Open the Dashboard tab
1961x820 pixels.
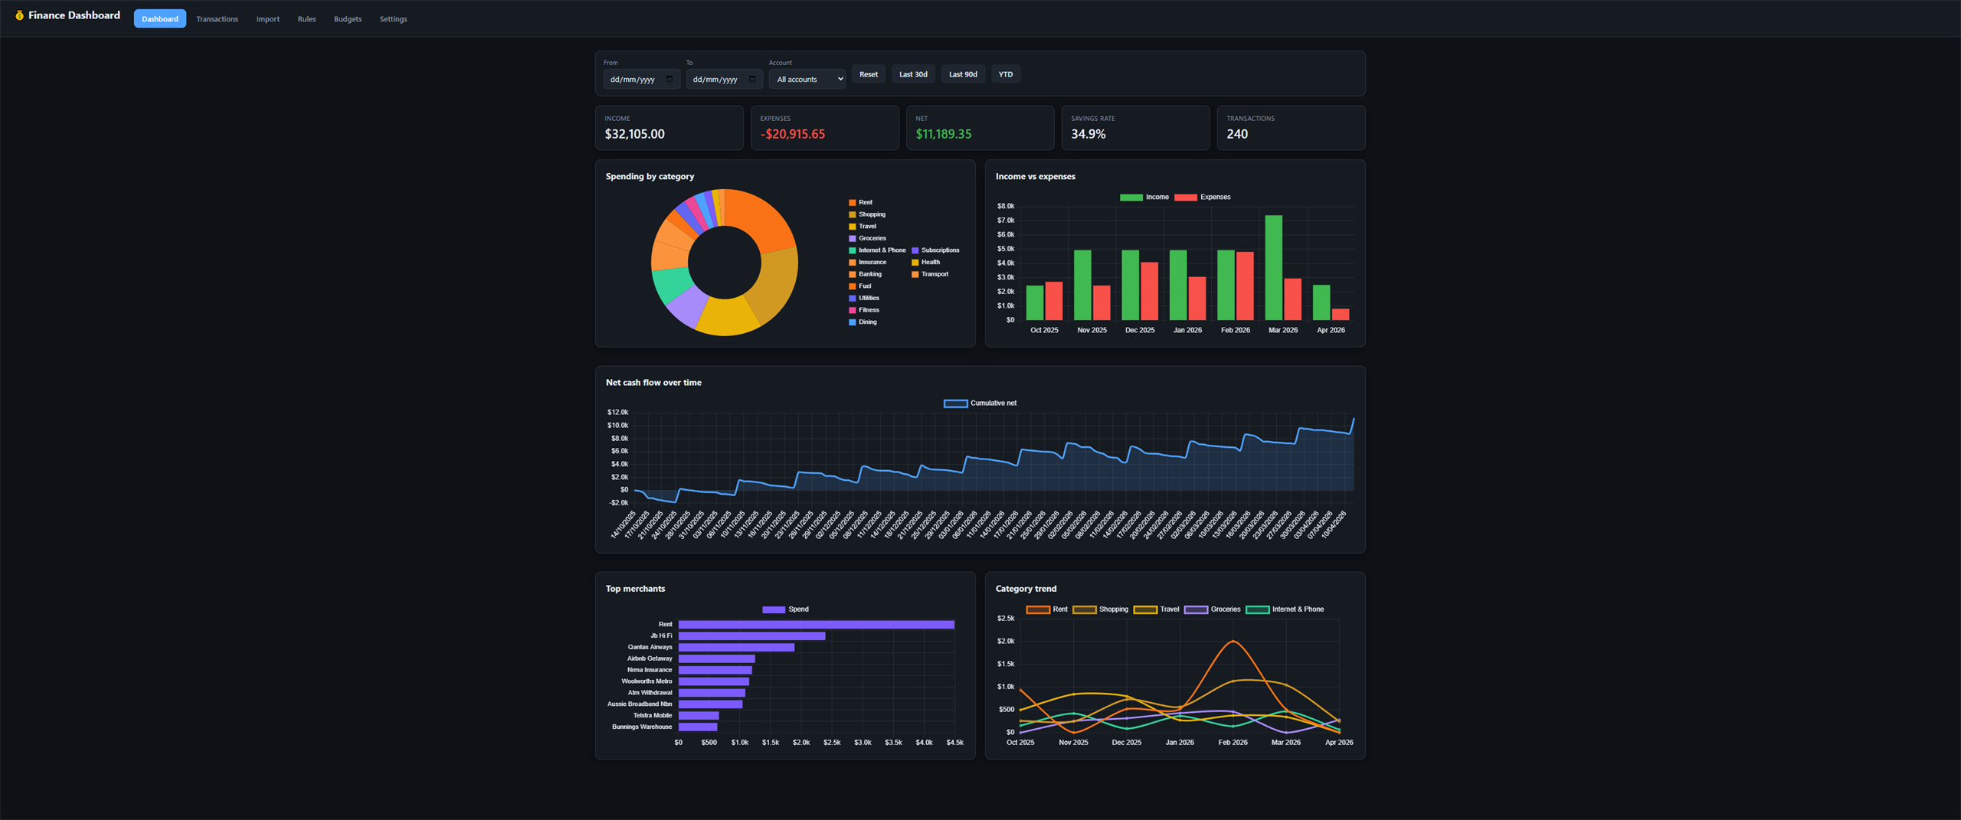point(160,19)
